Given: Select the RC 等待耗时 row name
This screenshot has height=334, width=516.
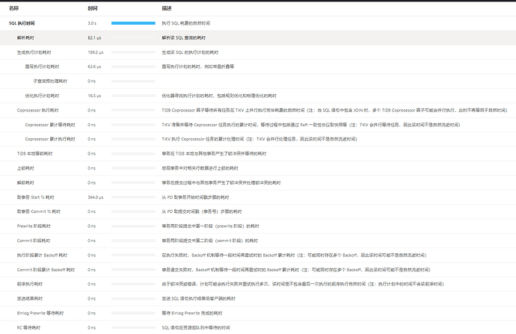Looking at the screenshot, I should point(28,327).
